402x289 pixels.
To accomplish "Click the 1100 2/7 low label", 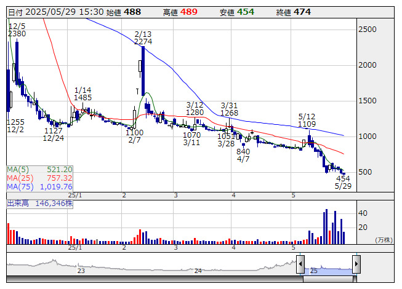I will [x=134, y=136].
